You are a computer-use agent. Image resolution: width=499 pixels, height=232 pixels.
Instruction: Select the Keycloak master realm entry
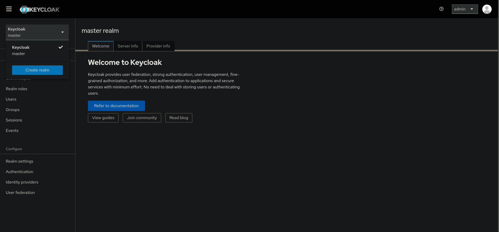click(x=37, y=51)
